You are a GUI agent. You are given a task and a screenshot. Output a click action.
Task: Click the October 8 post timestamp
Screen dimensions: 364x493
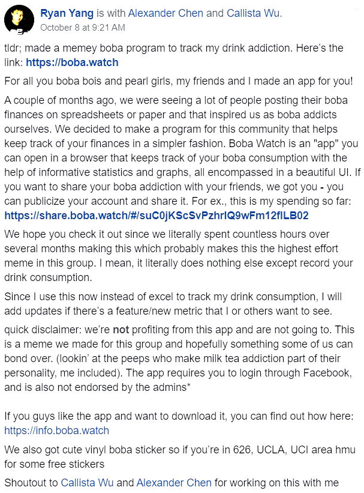tap(82, 27)
